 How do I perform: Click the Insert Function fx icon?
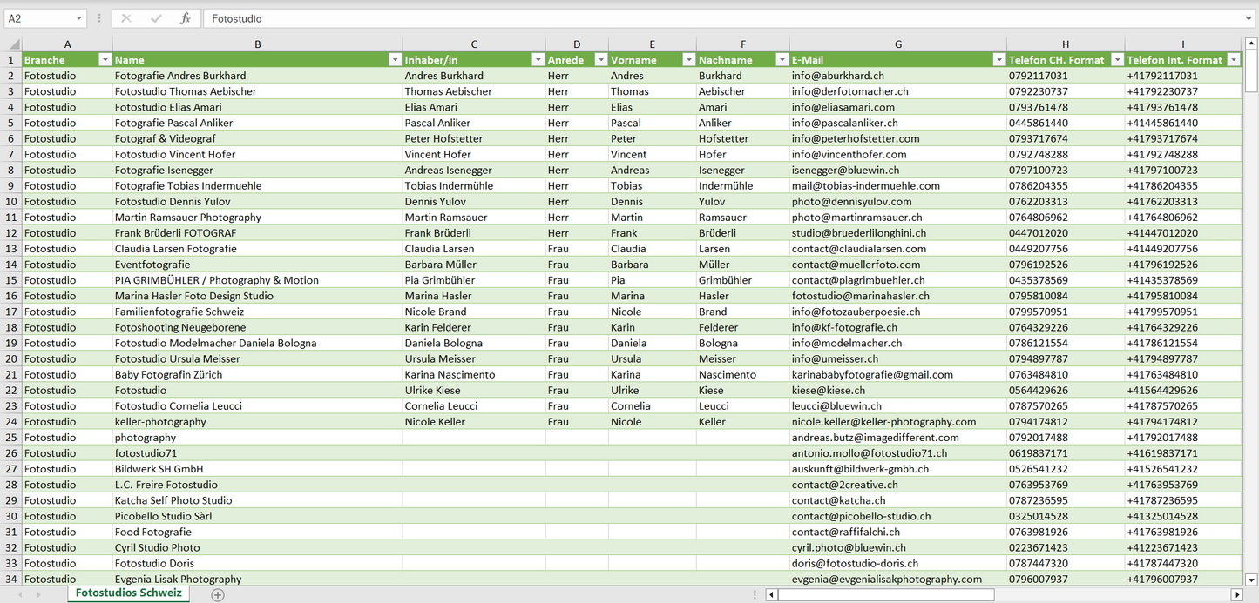coord(185,18)
